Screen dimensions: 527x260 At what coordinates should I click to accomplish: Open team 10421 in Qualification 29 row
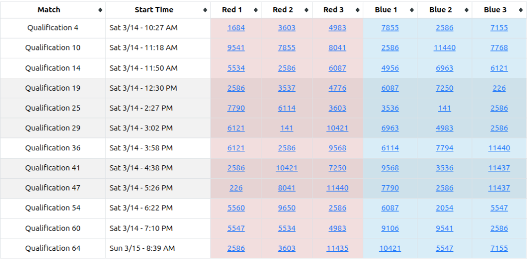tap(338, 128)
